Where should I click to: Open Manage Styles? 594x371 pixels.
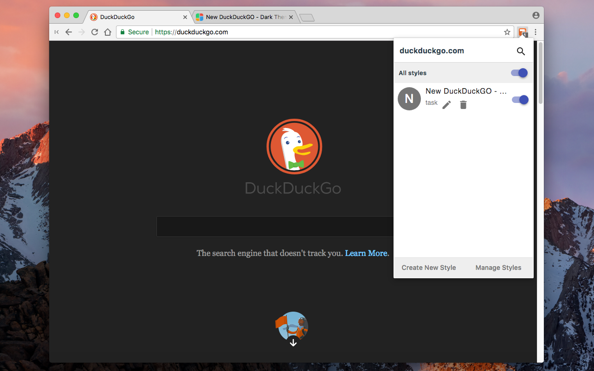coord(498,268)
